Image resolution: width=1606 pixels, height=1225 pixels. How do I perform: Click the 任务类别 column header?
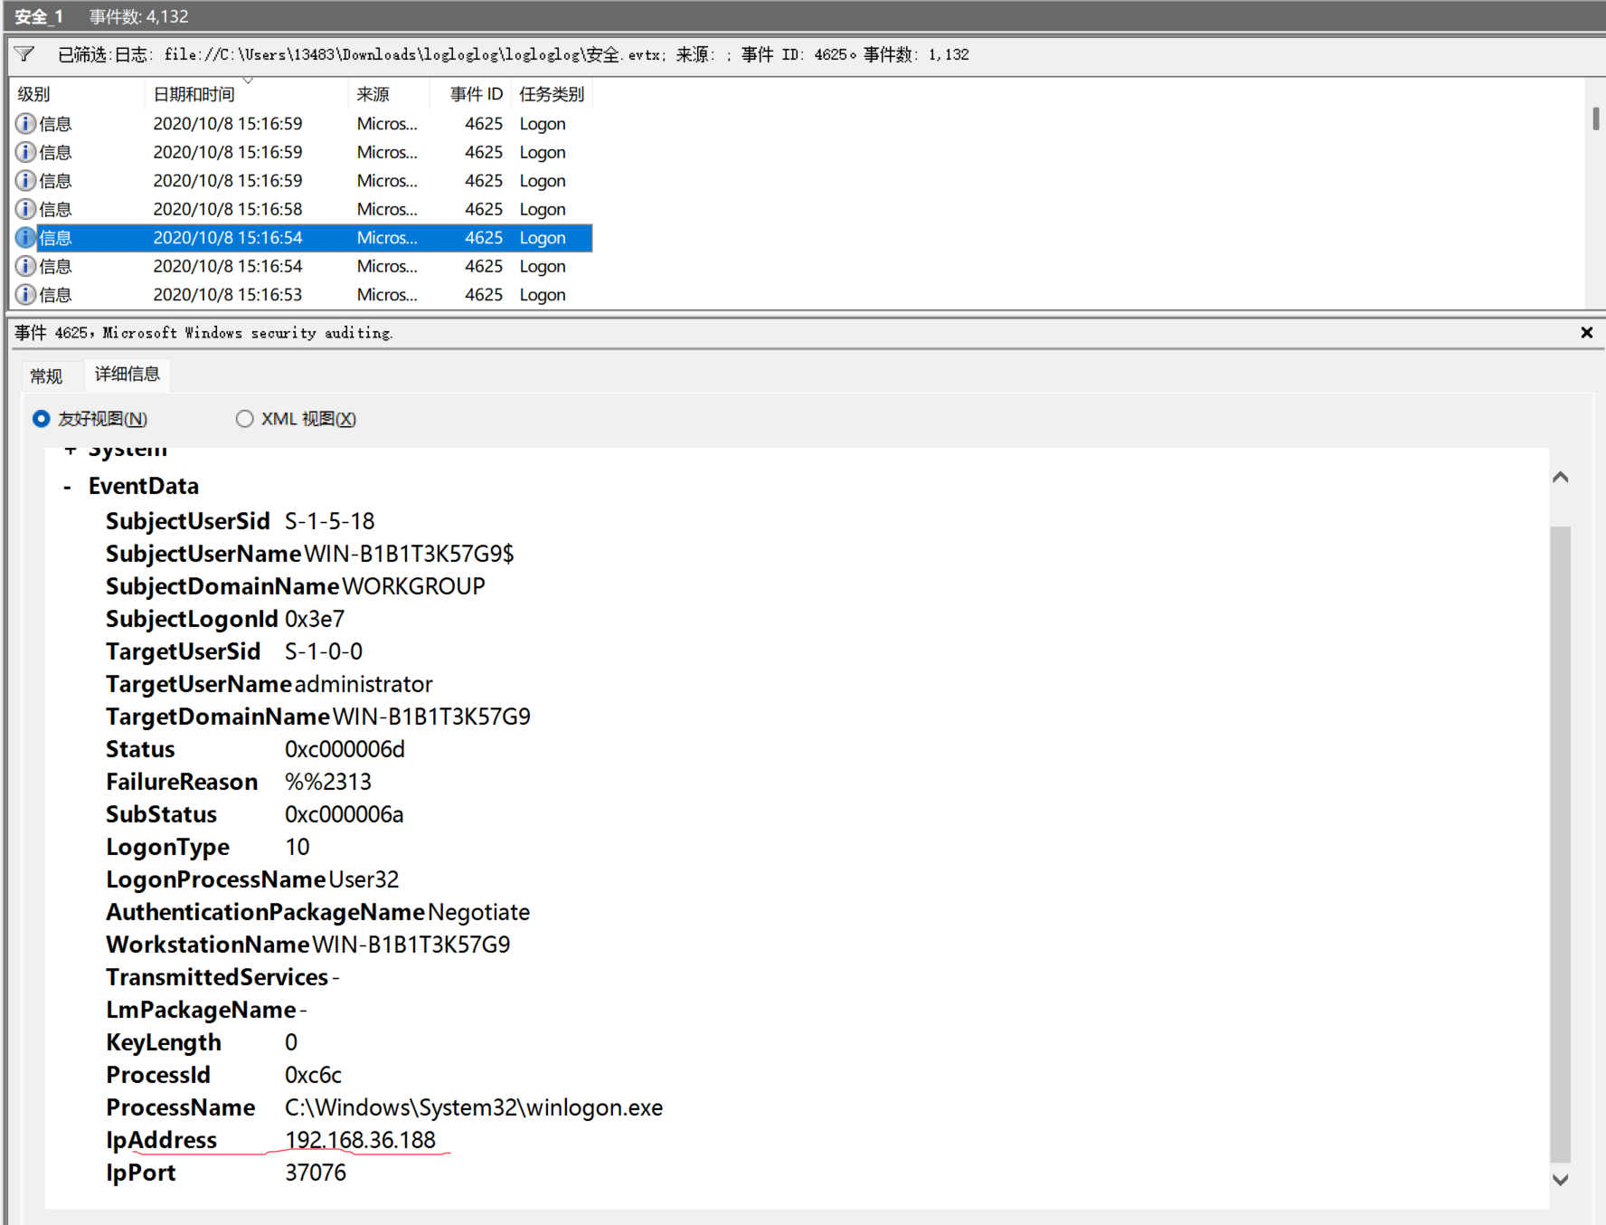[x=552, y=94]
